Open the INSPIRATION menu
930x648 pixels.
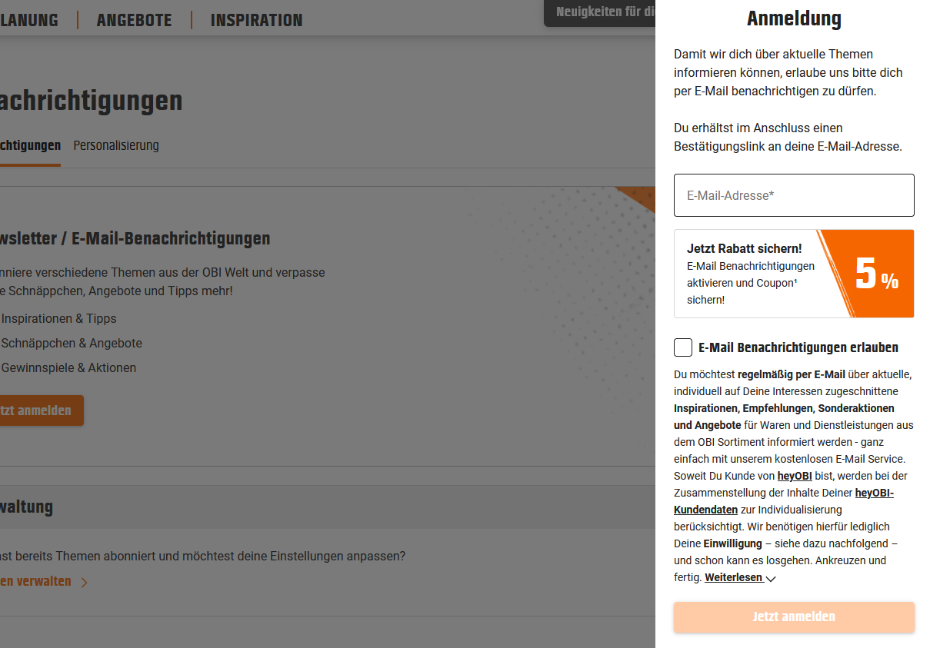[x=256, y=20]
